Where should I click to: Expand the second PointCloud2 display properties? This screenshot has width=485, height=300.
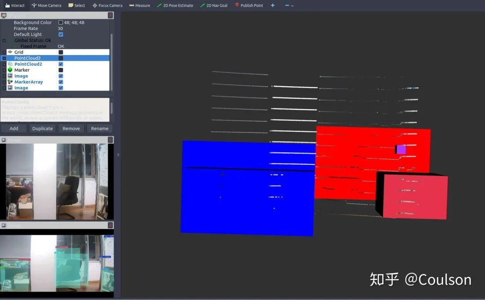pos(4,64)
